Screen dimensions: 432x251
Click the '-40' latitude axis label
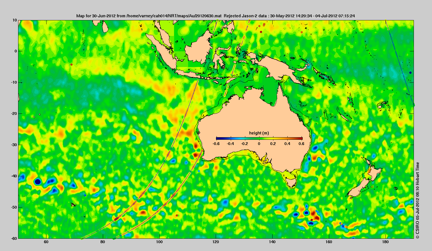(x=14, y=176)
